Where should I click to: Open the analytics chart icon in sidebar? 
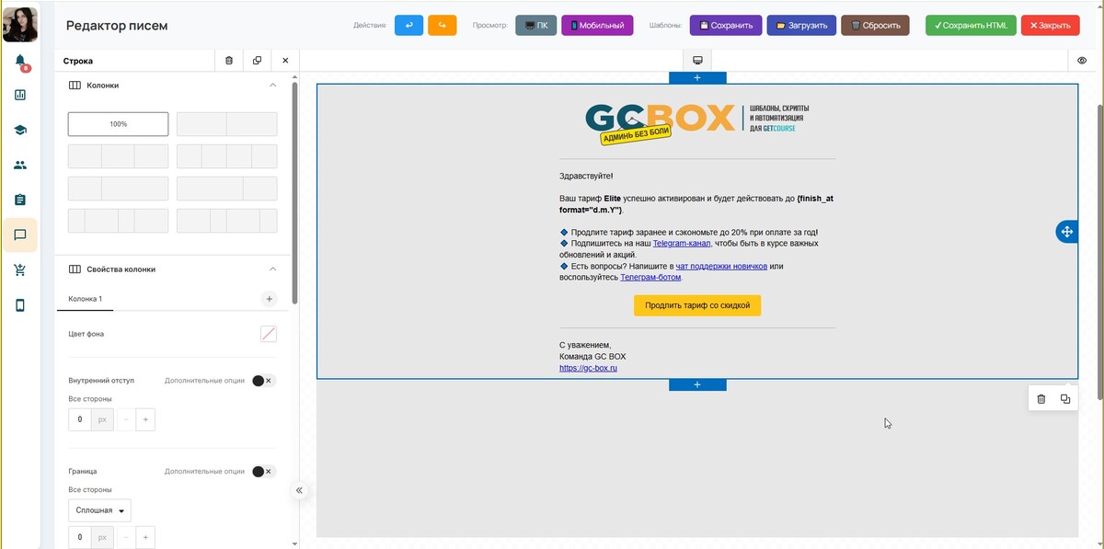point(20,95)
